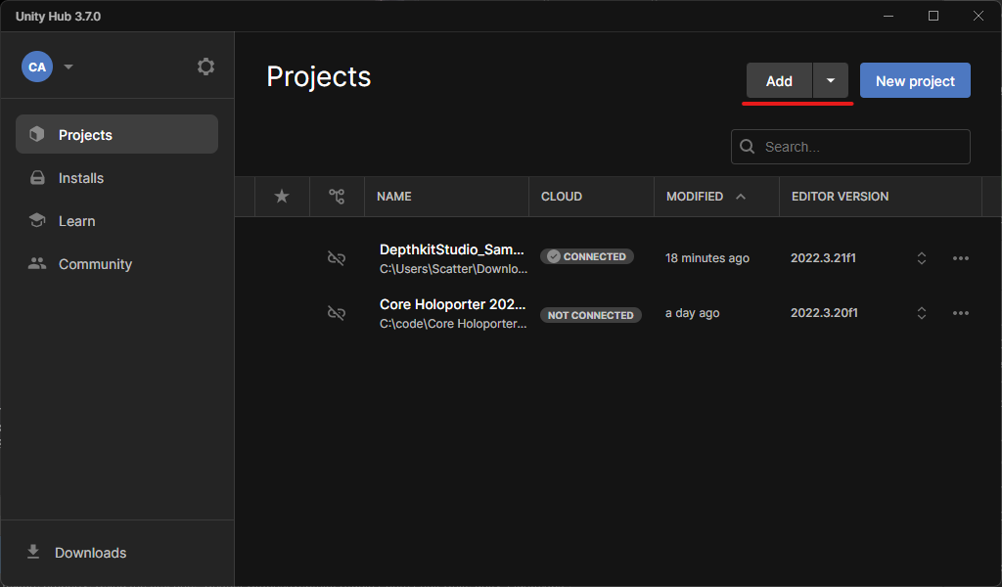Click the favorites star column header
This screenshot has width=1002, height=587.
click(x=282, y=197)
